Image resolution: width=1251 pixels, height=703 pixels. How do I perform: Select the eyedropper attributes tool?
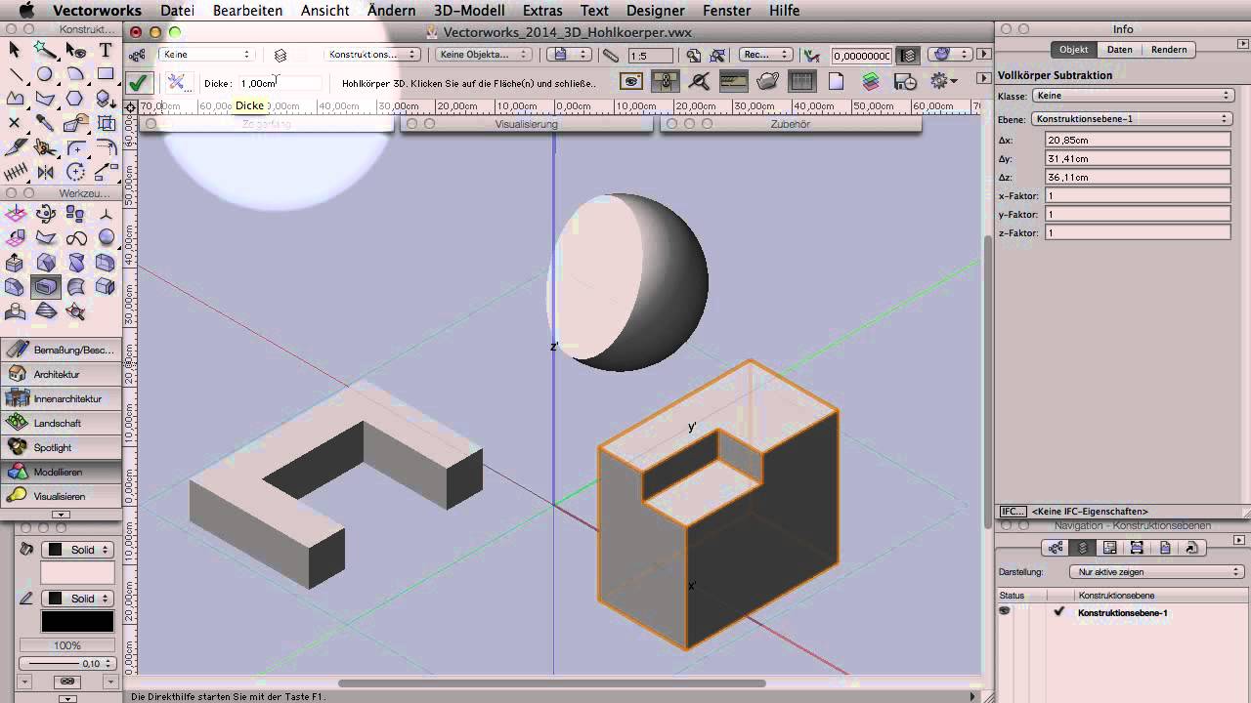click(x=45, y=123)
